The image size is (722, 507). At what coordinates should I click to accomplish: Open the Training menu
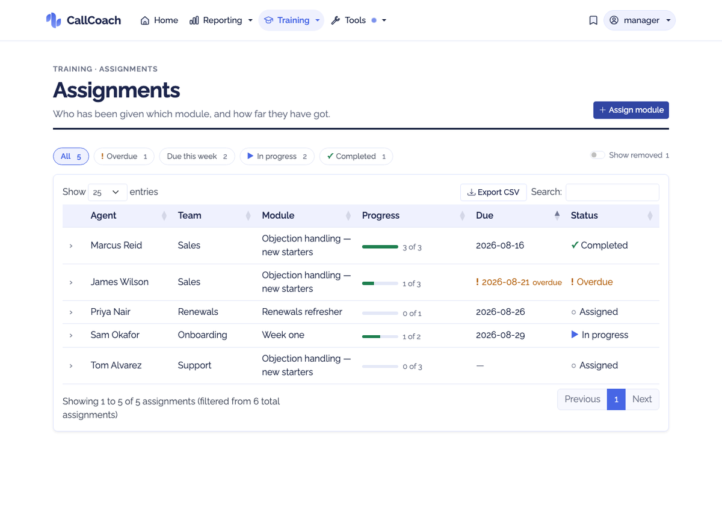tap(291, 20)
